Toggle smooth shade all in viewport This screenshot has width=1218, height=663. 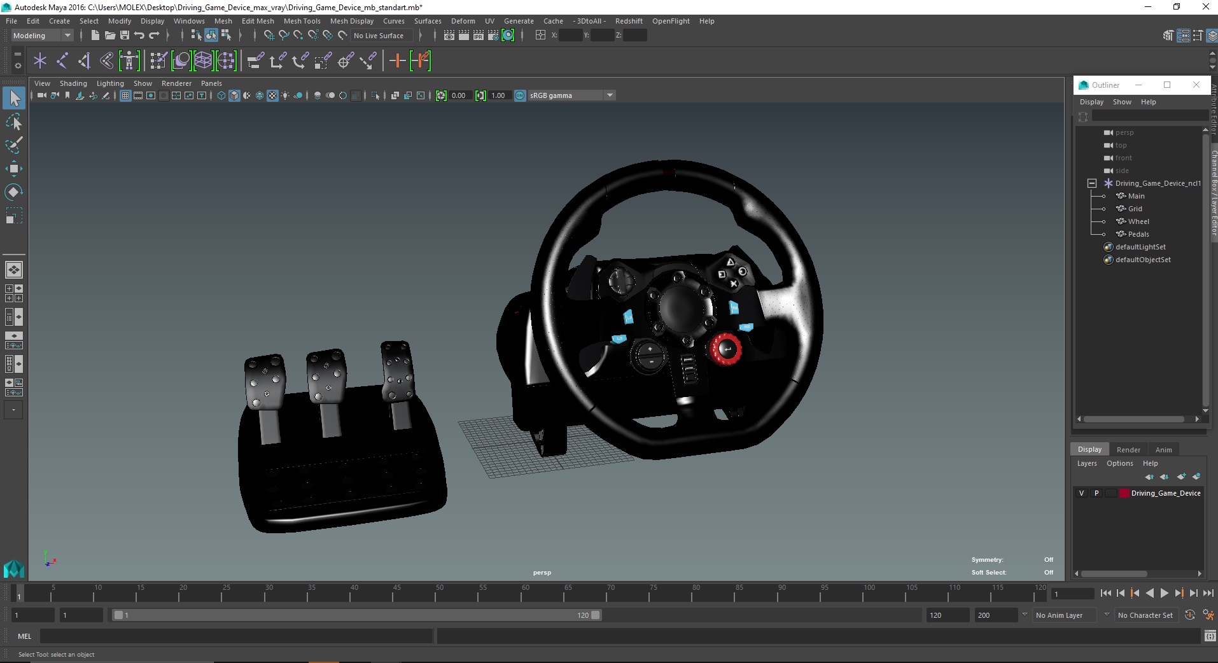[x=234, y=95]
